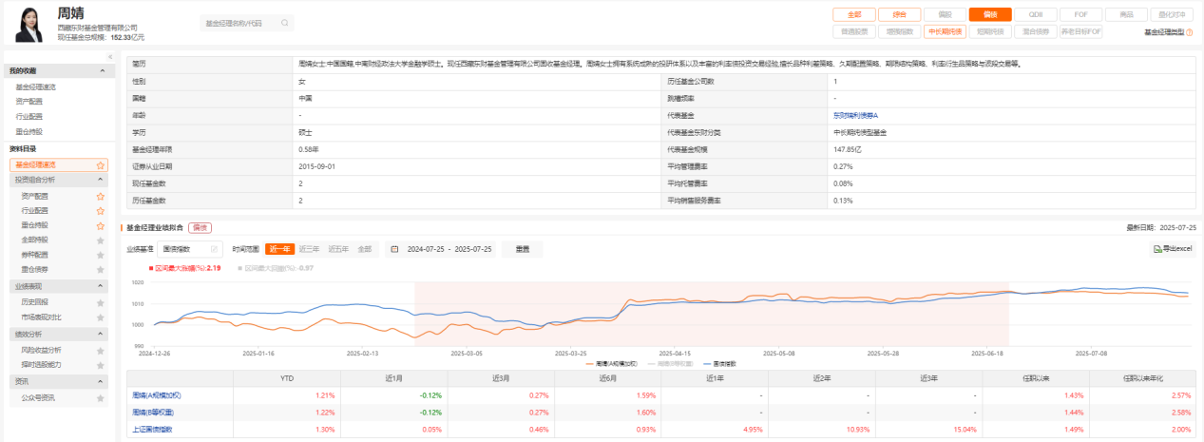1204x442 pixels.
Task: Click the gray star beside 券种配置
Action: coord(101,255)
